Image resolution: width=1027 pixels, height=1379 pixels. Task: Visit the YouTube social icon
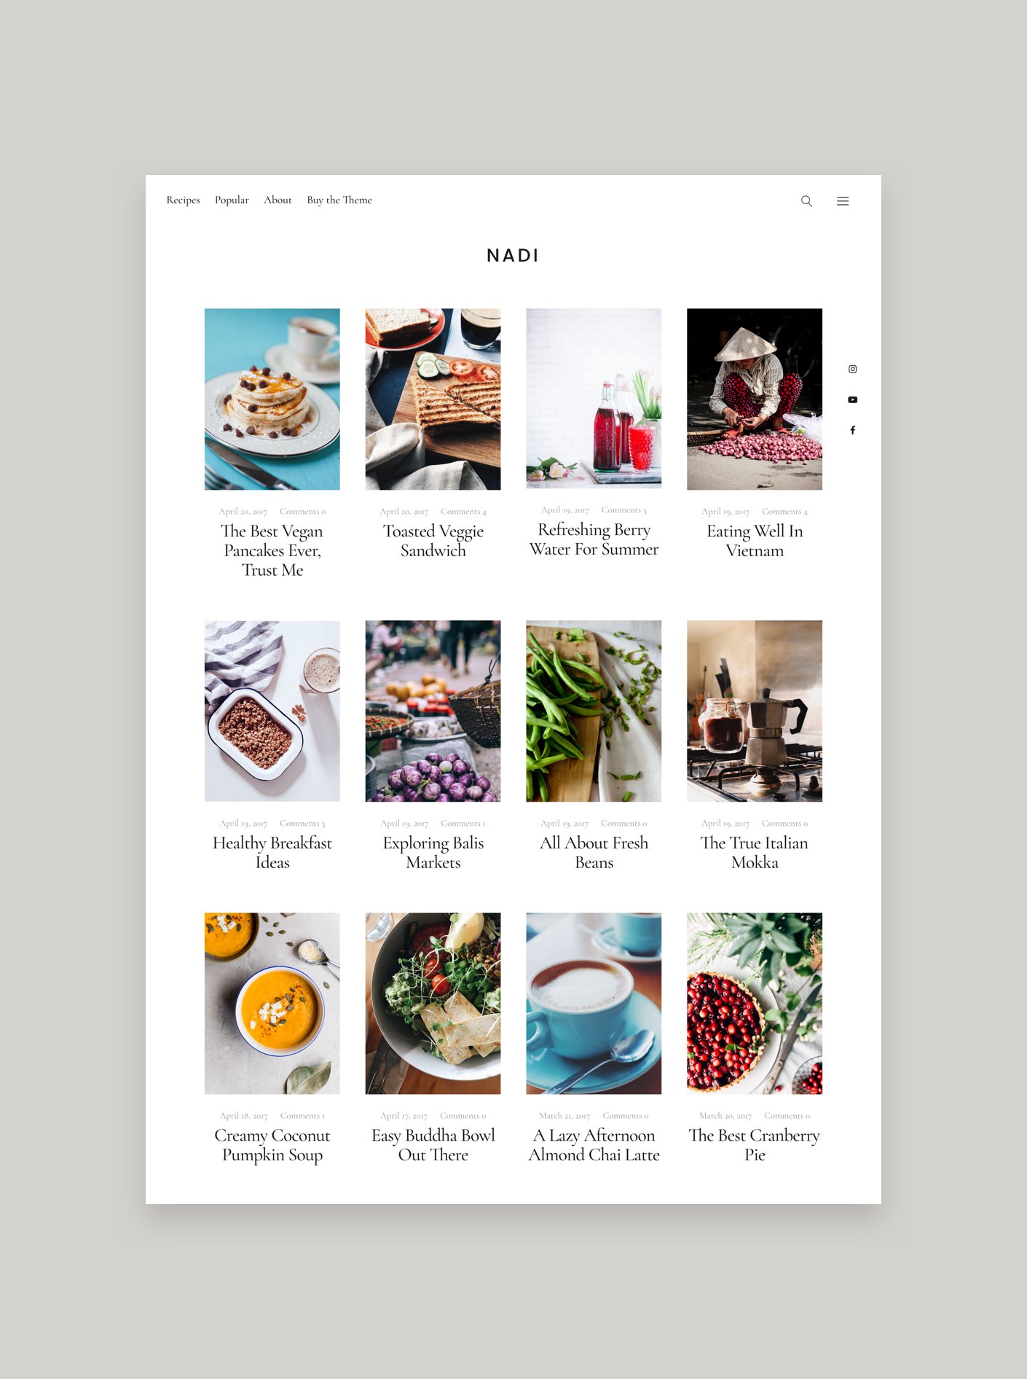tap(852, 400)
